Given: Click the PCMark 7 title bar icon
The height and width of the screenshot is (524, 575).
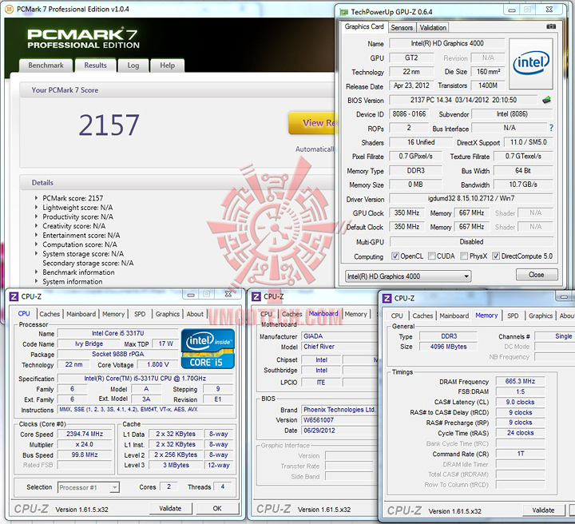Looking at the screenshot, I should pyautogui.click(x=9, y=9).
